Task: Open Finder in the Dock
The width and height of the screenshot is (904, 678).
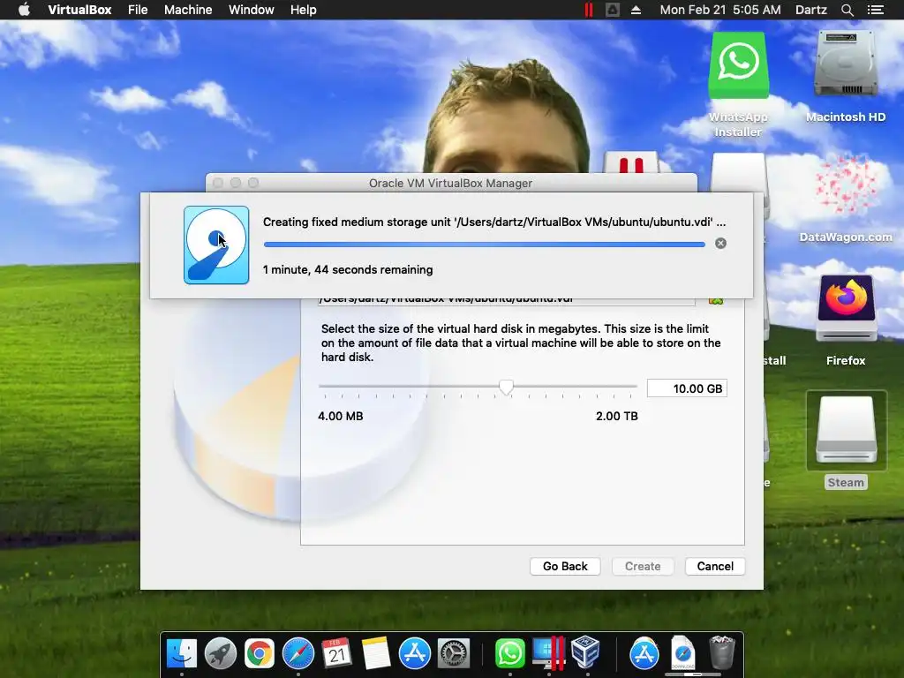Action: pyautogui.click(x=182, y=654)
